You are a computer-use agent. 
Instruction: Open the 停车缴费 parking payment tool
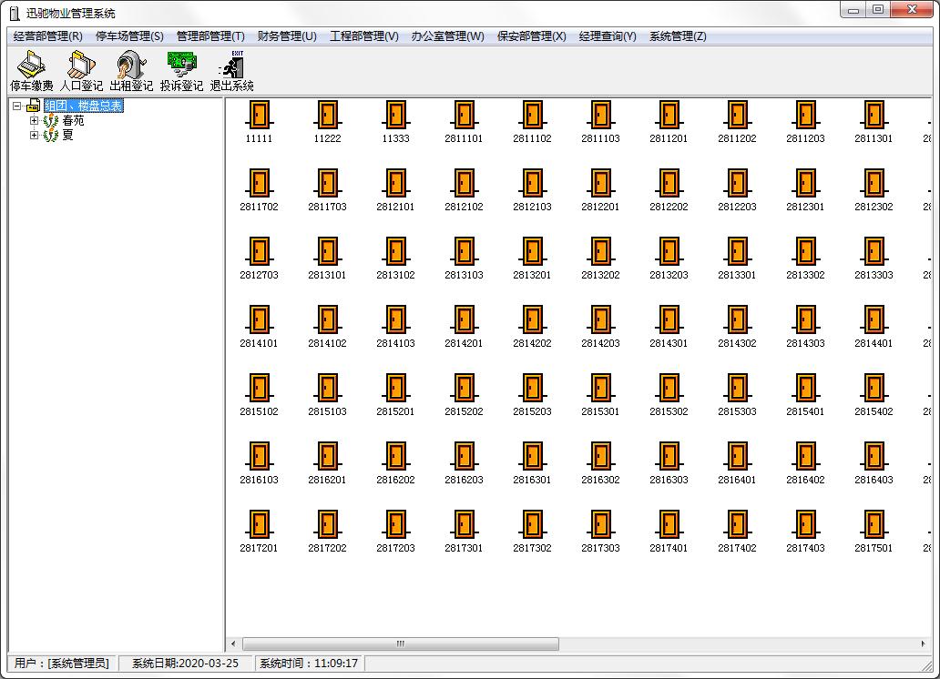(x=31, y=71)
